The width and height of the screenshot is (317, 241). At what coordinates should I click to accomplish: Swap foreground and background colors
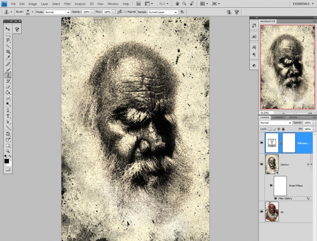[10, 156]
